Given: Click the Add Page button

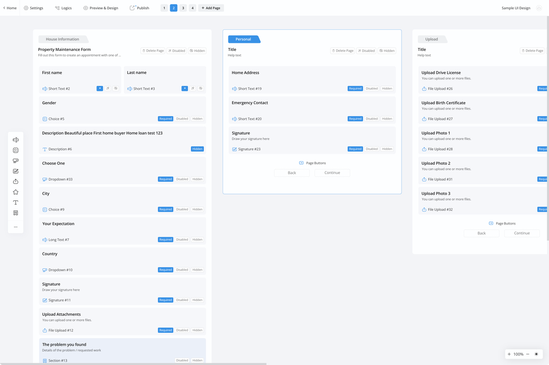Looking at the screenshot, I should pyautogui.click(x=211, y=8).
